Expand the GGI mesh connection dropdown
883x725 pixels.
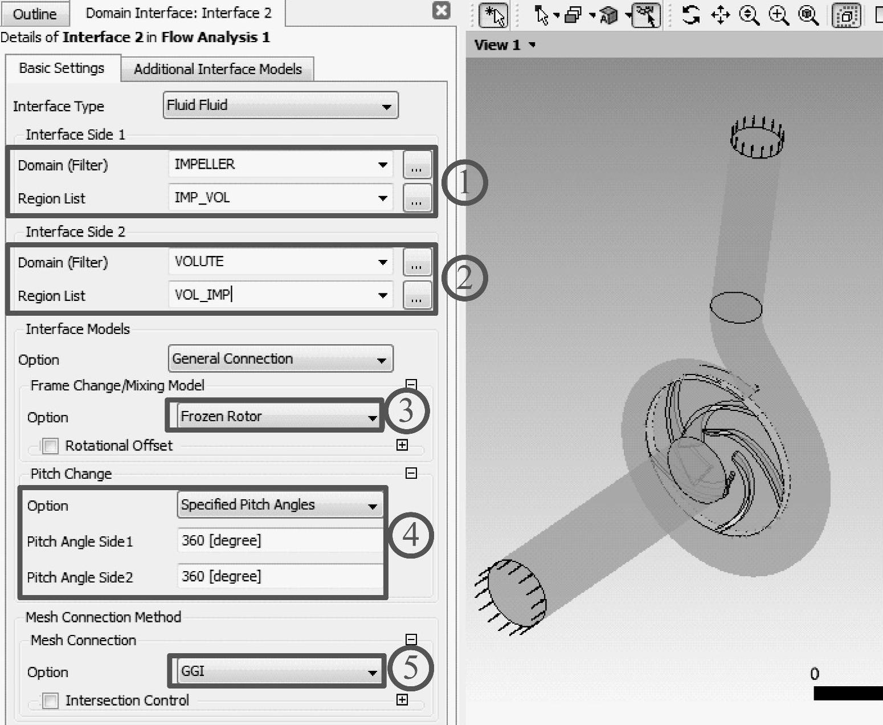[278, 671]
